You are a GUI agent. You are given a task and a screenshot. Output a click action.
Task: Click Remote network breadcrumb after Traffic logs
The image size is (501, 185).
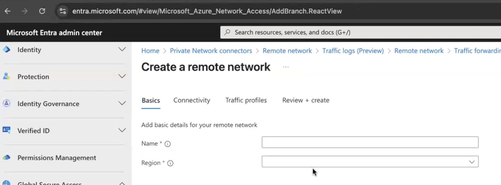pos(419,51)
